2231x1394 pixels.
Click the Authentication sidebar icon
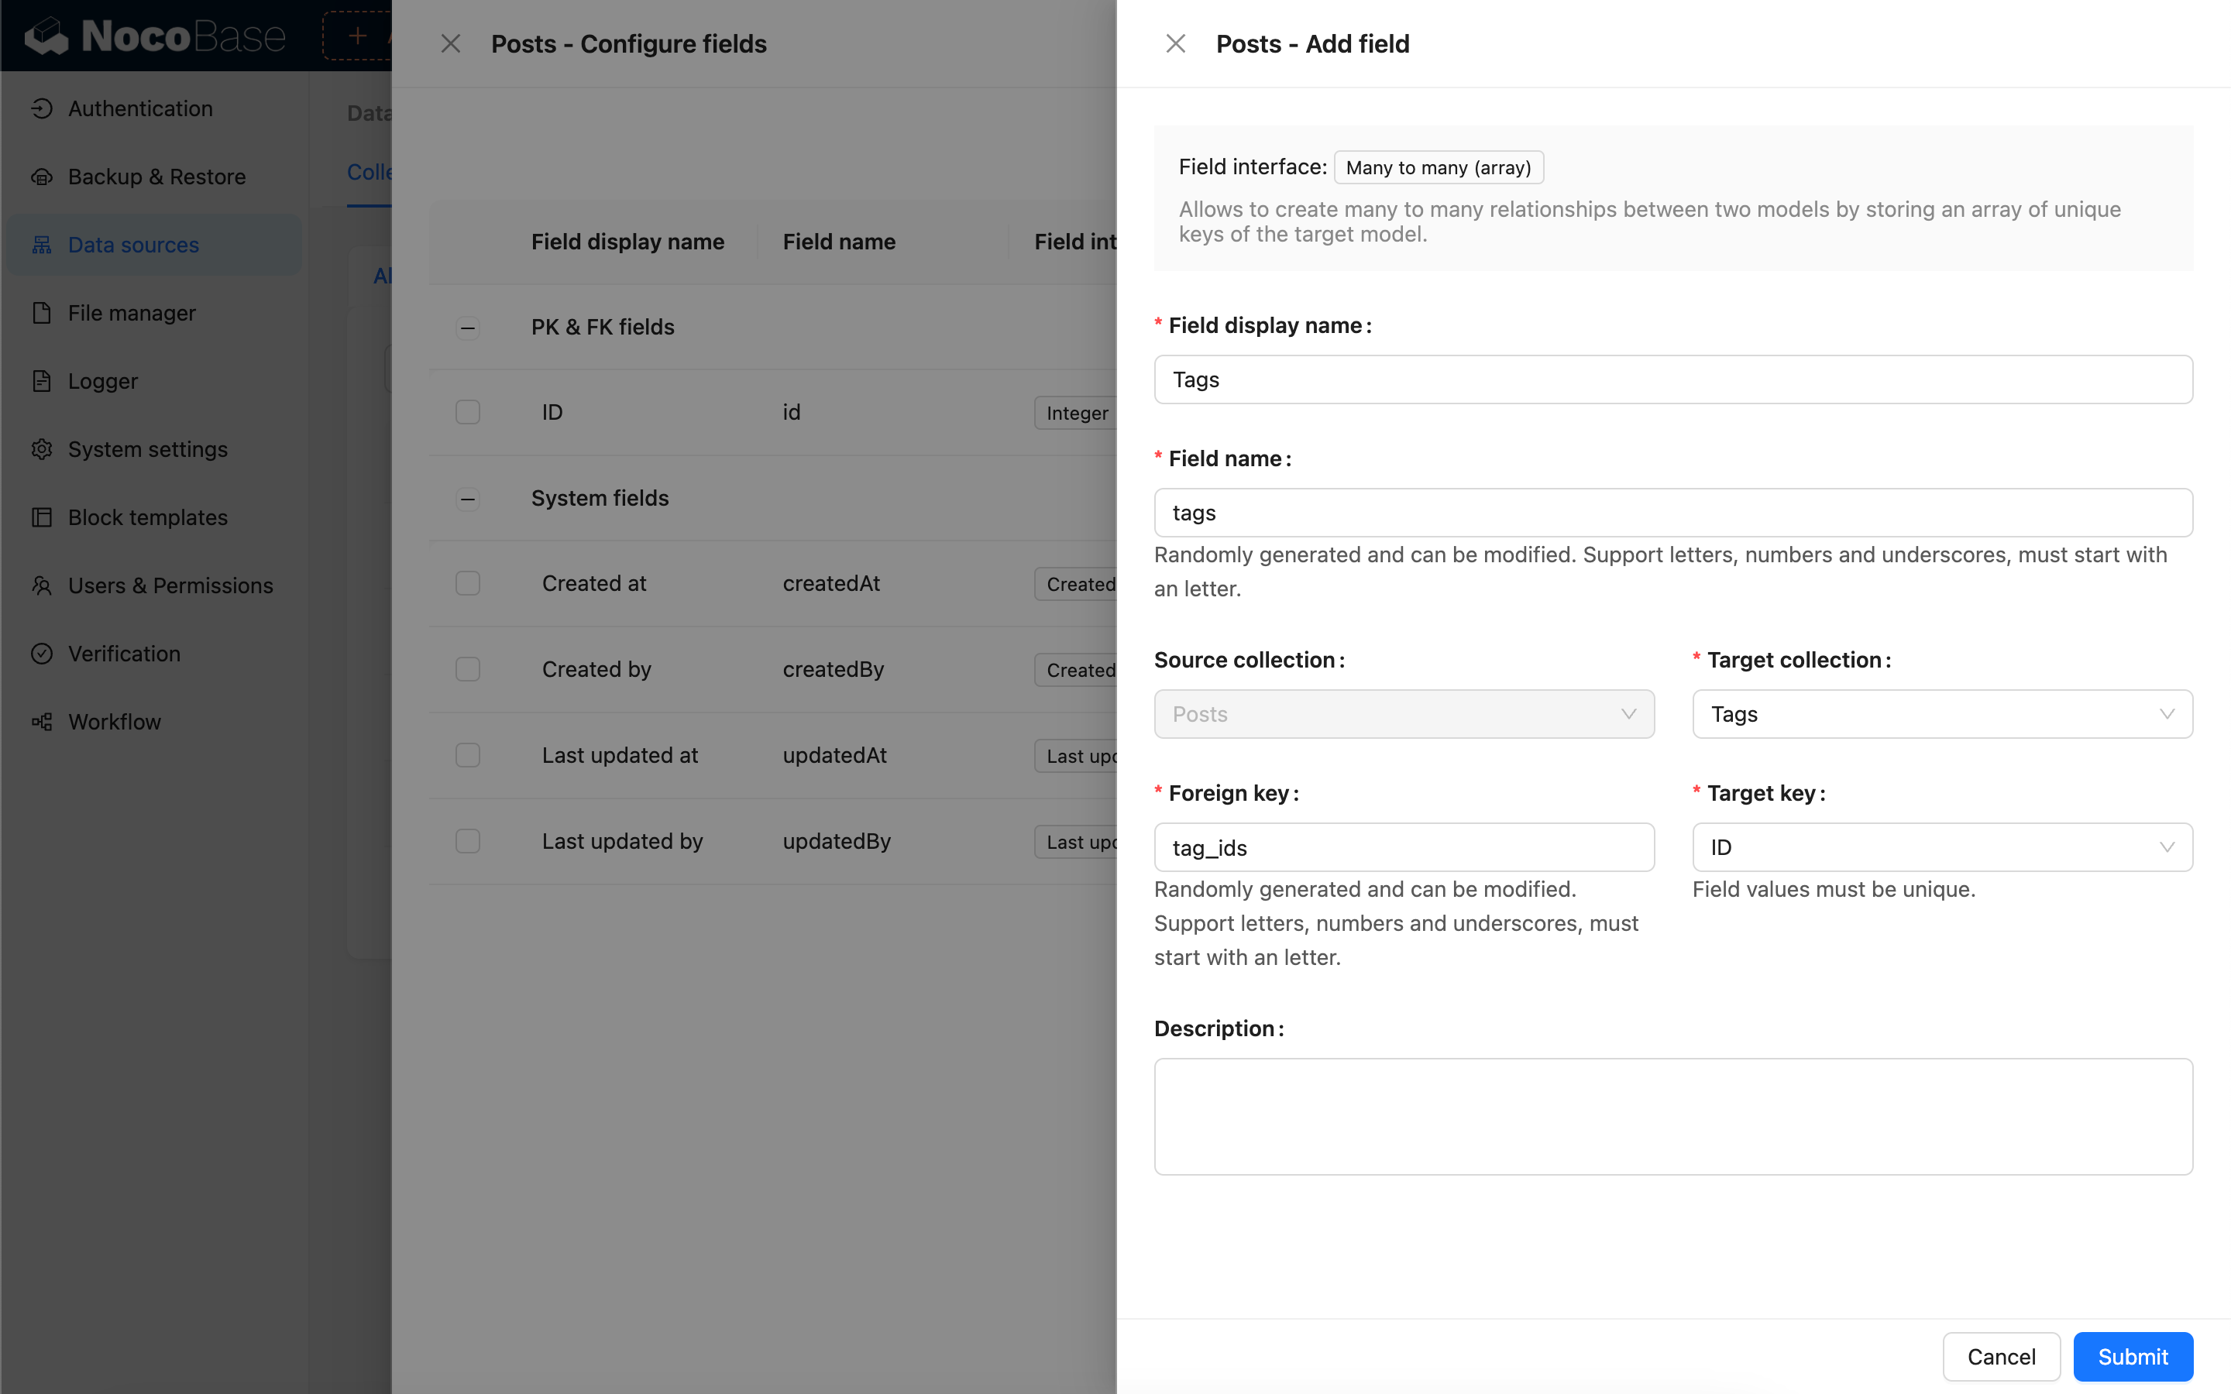click(42, 108)
